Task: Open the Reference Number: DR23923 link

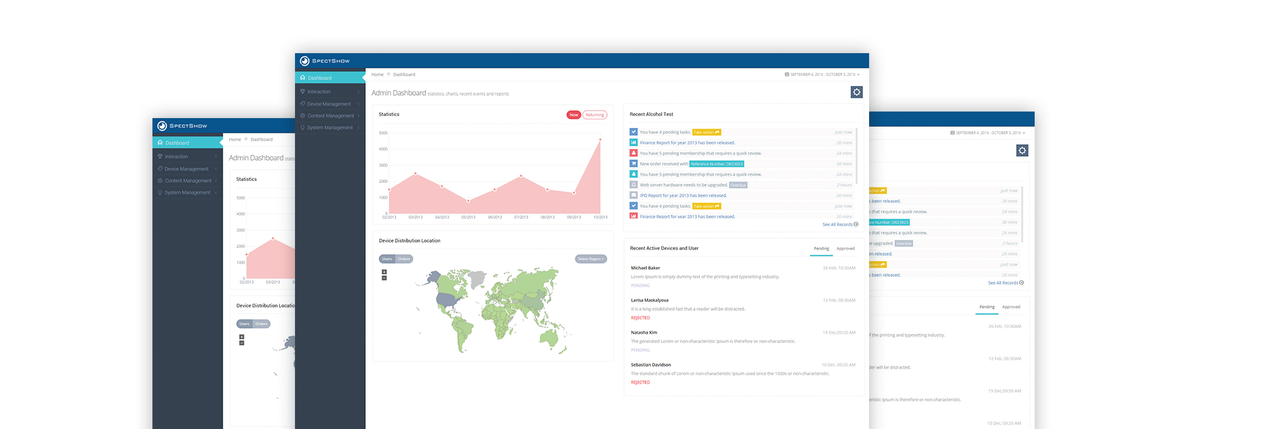Action: pos(717,164)
